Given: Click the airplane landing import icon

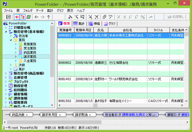Looking at the screenshot, I should [90, 17].
